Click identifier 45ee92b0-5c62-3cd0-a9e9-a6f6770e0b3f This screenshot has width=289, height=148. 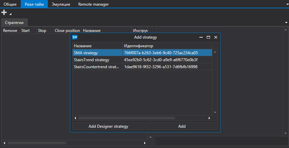coord(161,60)
